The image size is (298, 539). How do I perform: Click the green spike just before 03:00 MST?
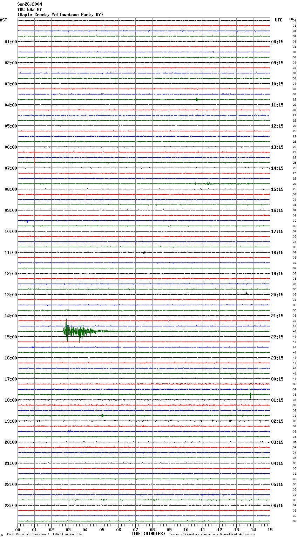pos(115,81)
